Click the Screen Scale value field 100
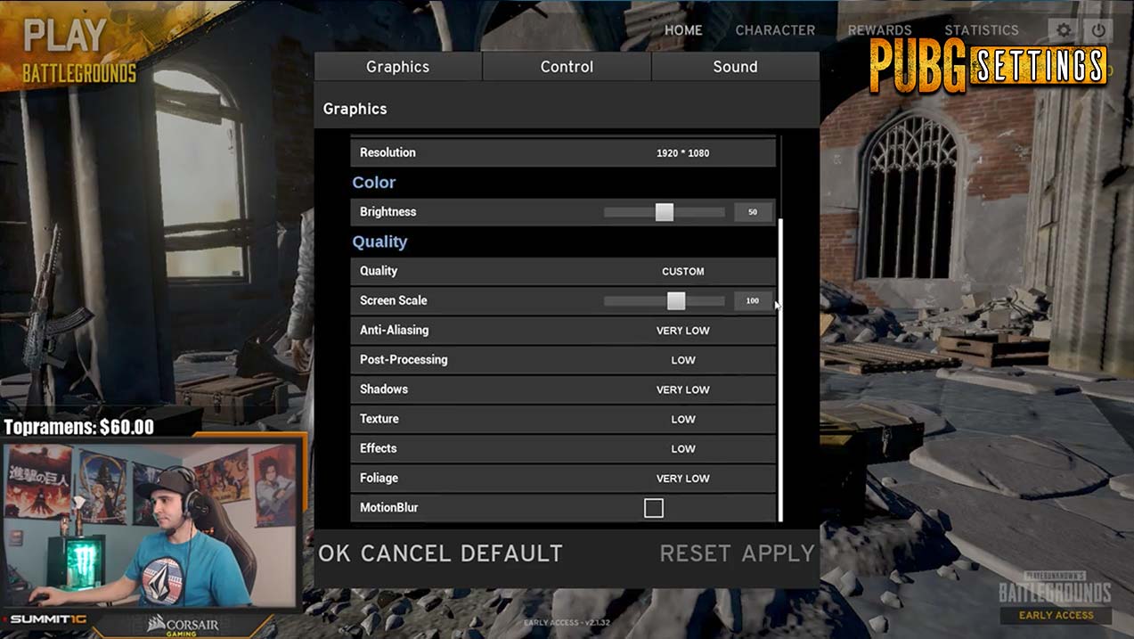Image resolution: width=1134 pixels, height=639 pixels. (753, 300)
